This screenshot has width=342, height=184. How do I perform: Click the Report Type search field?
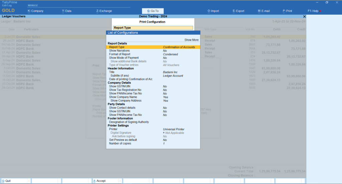point(153,28)
